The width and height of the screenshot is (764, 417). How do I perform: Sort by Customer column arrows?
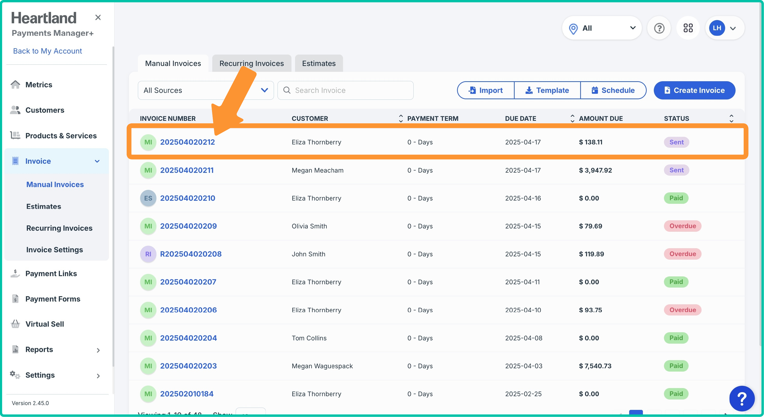[x=401, y=118]
